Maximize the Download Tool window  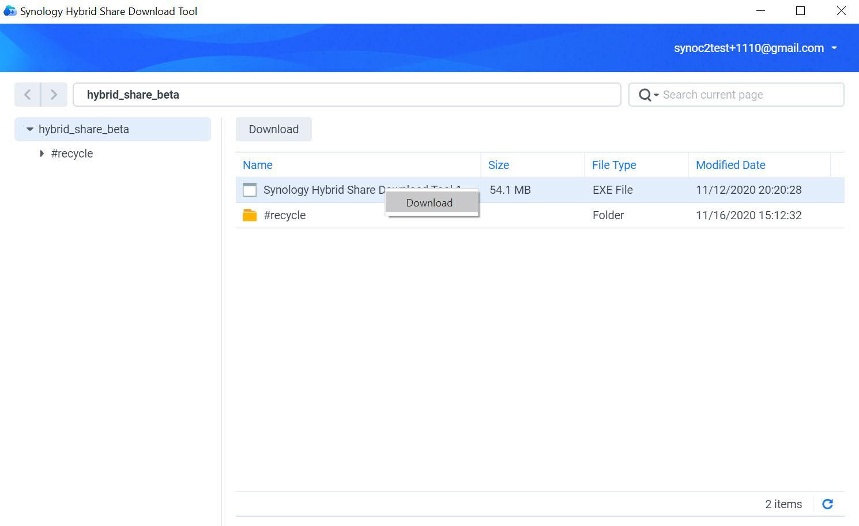click(800, 11)
